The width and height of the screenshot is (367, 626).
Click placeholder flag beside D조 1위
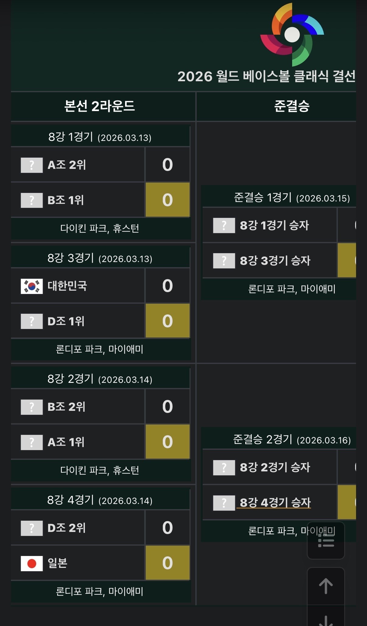[x=32, y=321]
